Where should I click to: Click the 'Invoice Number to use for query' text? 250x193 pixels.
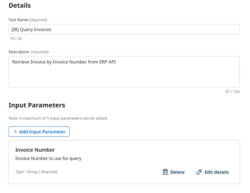tap(48, 158)
